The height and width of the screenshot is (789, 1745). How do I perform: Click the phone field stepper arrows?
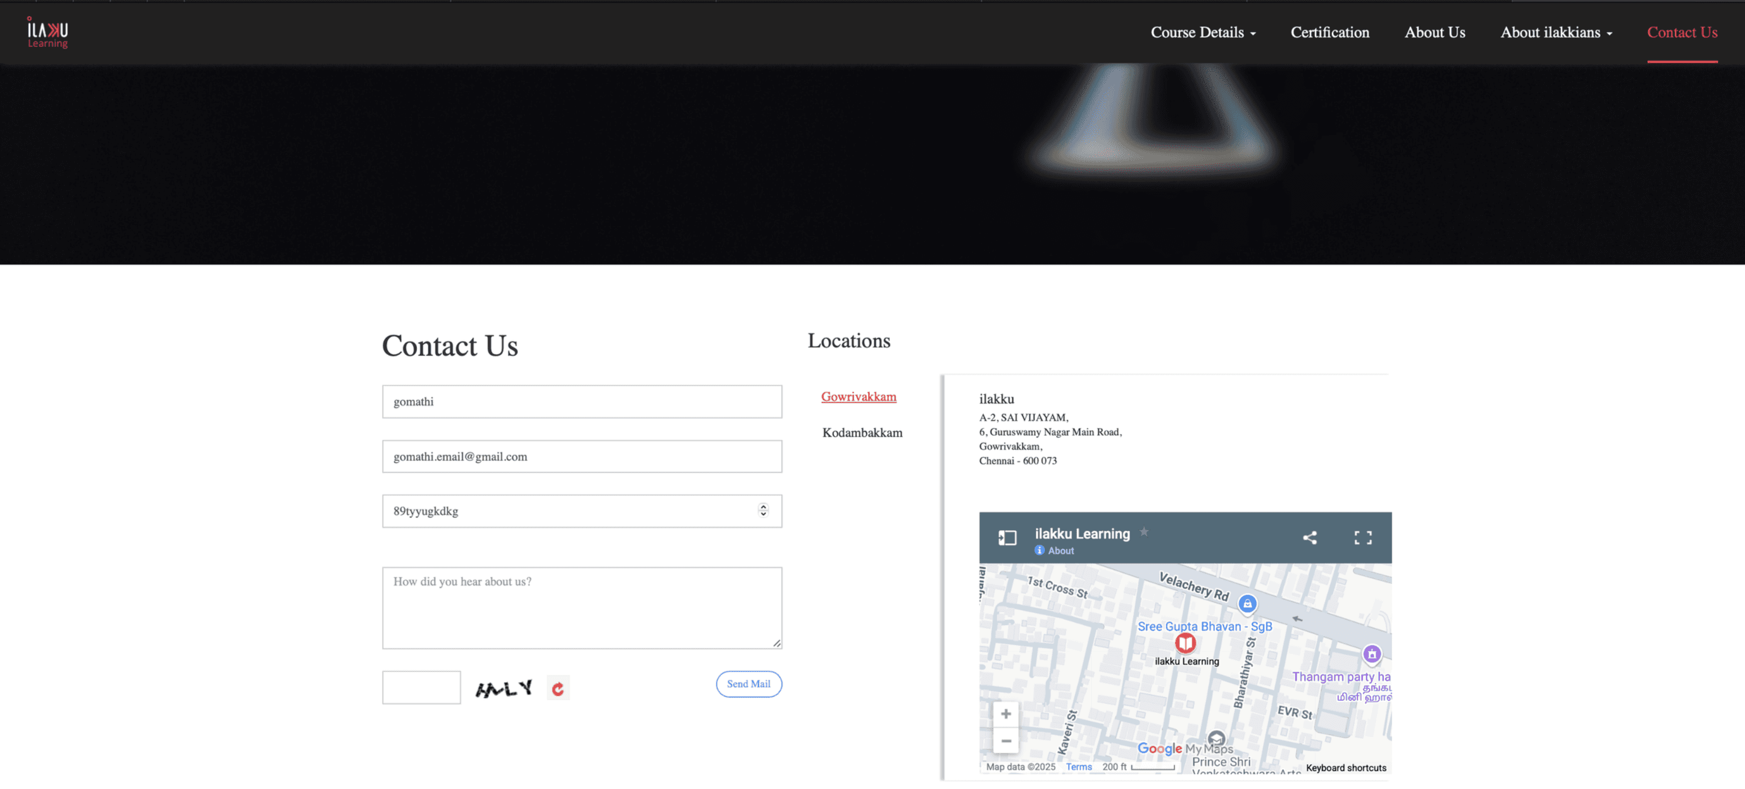point(763,511)
